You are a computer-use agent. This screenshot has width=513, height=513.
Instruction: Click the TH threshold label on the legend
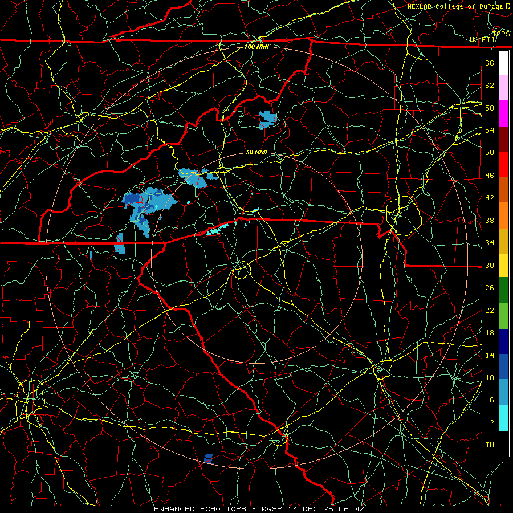[x=490, y=445]
